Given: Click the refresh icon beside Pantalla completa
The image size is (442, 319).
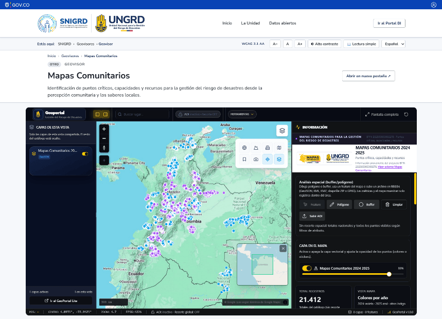Looking at the screenshot, I should [x=406, y=114].
